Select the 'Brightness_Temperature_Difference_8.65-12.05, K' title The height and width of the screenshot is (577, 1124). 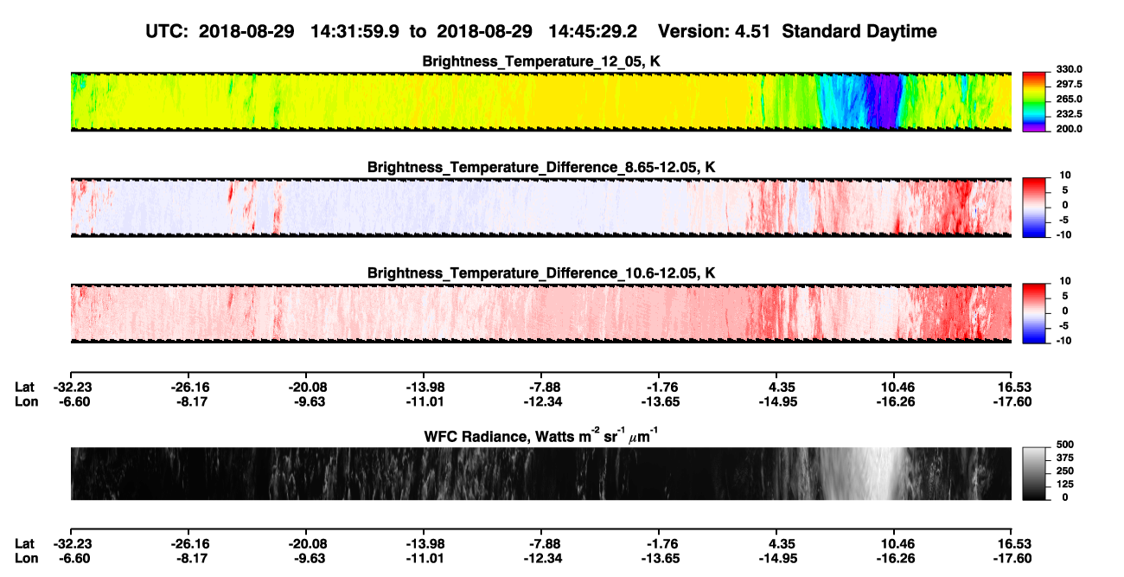(x=541, y=167)
